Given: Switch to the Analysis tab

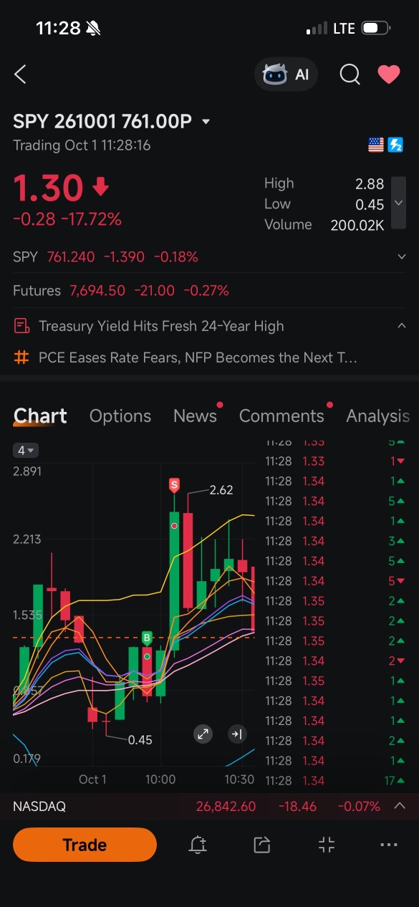Looking at the screenshot, I should click(378, 416).
